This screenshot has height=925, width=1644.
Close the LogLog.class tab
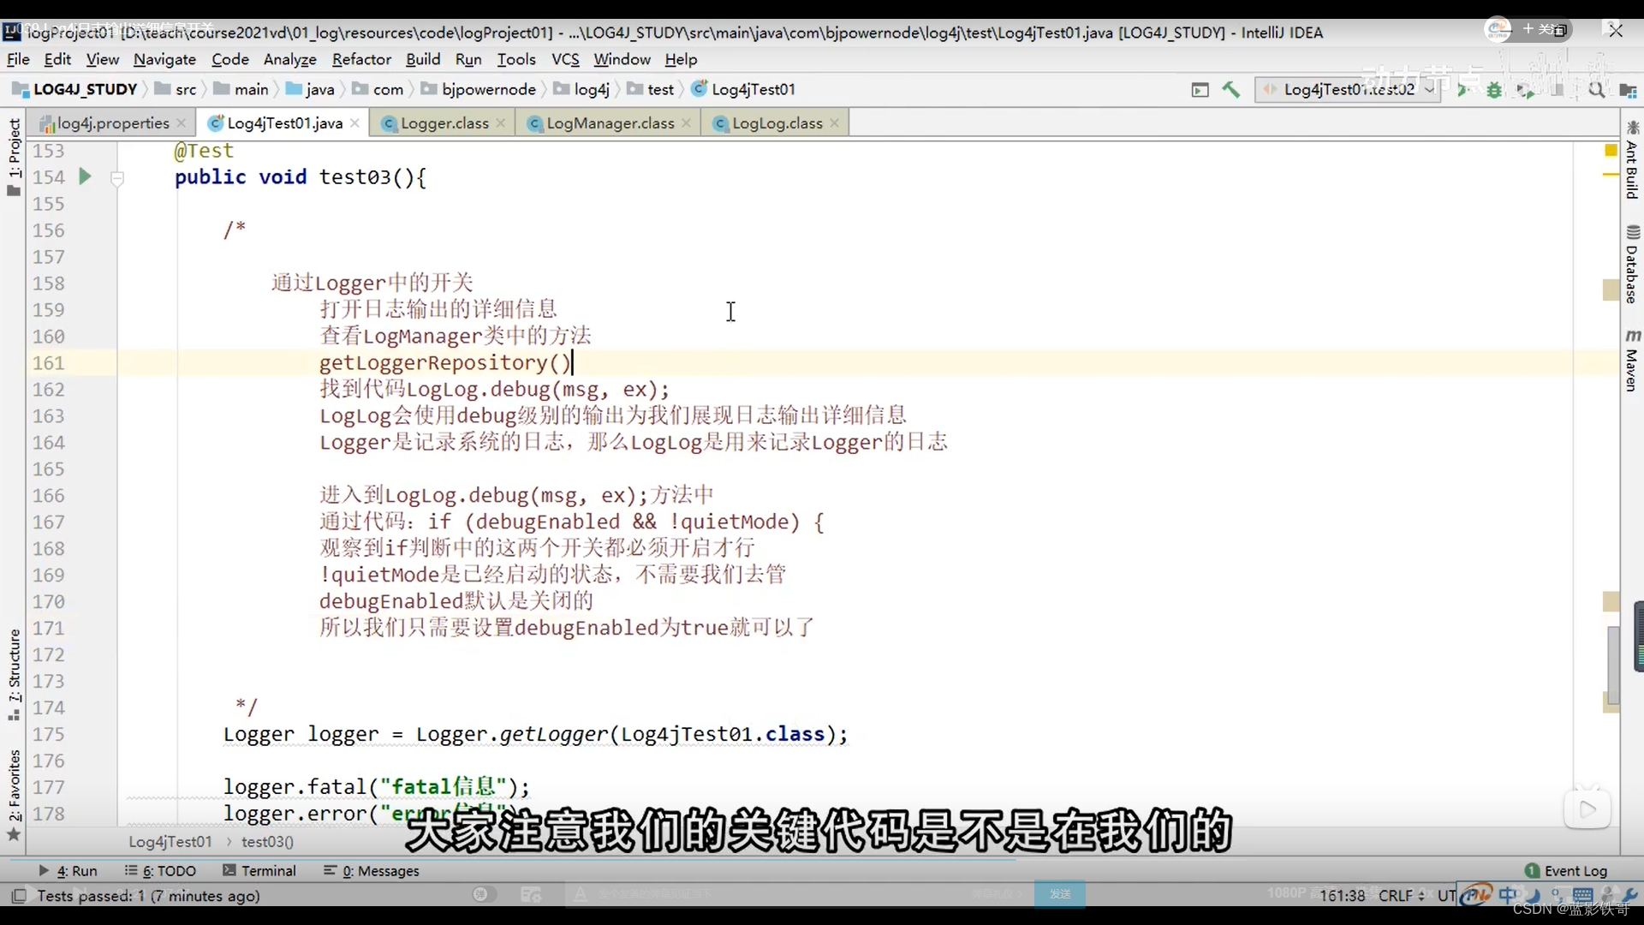tap(835, 123)
